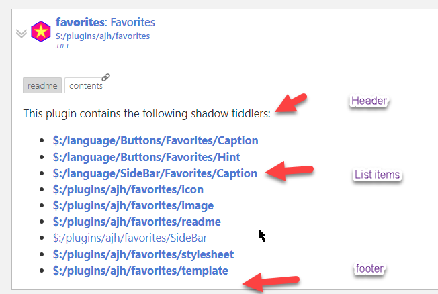
Task: Click the 'footer' annotation label
Action: pyautogui.click(x=369, y=268)
